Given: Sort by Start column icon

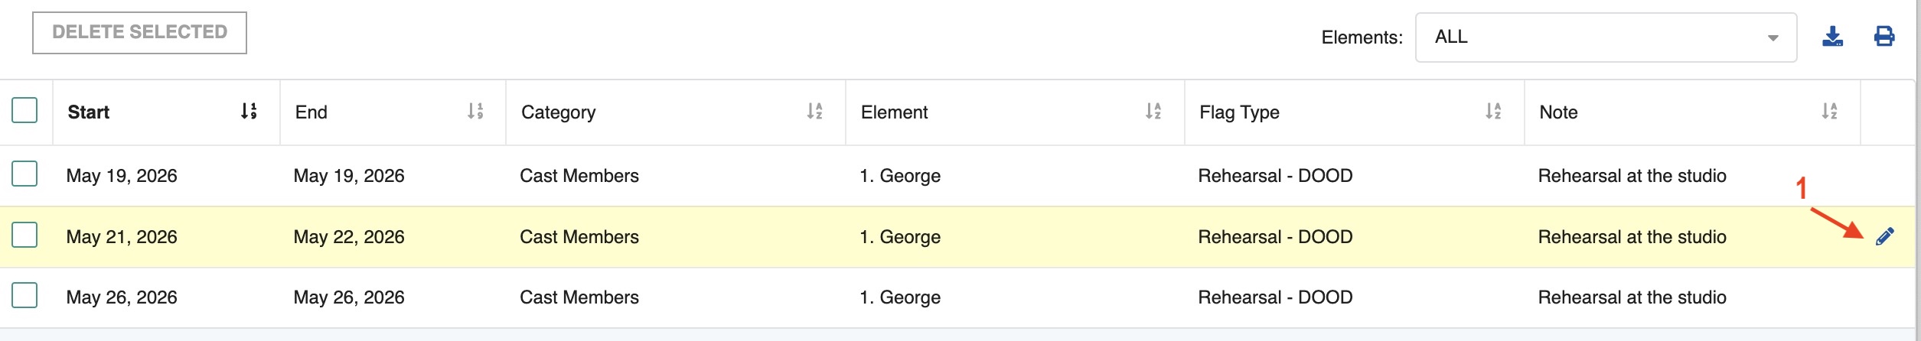Looking at the screenshot, I should (x=249, y=112).
